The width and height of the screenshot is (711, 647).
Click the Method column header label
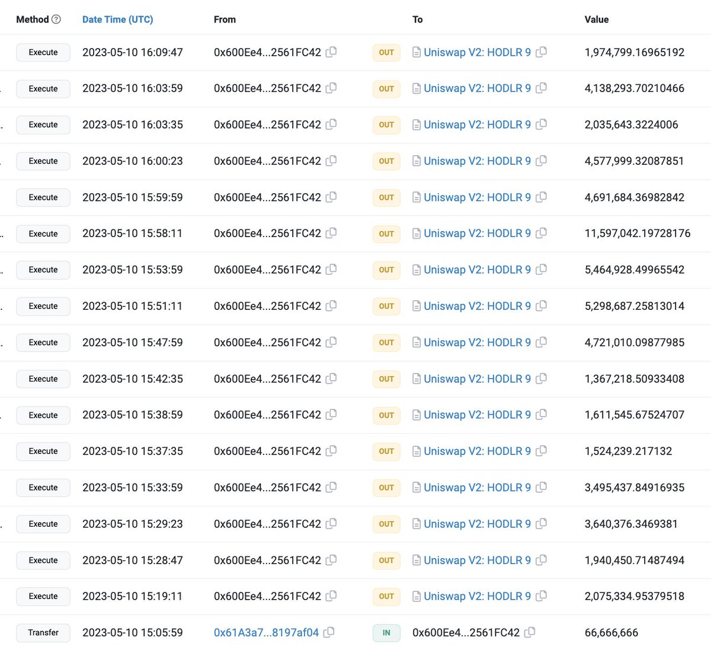pyautogui.click(x=33, y=20)
